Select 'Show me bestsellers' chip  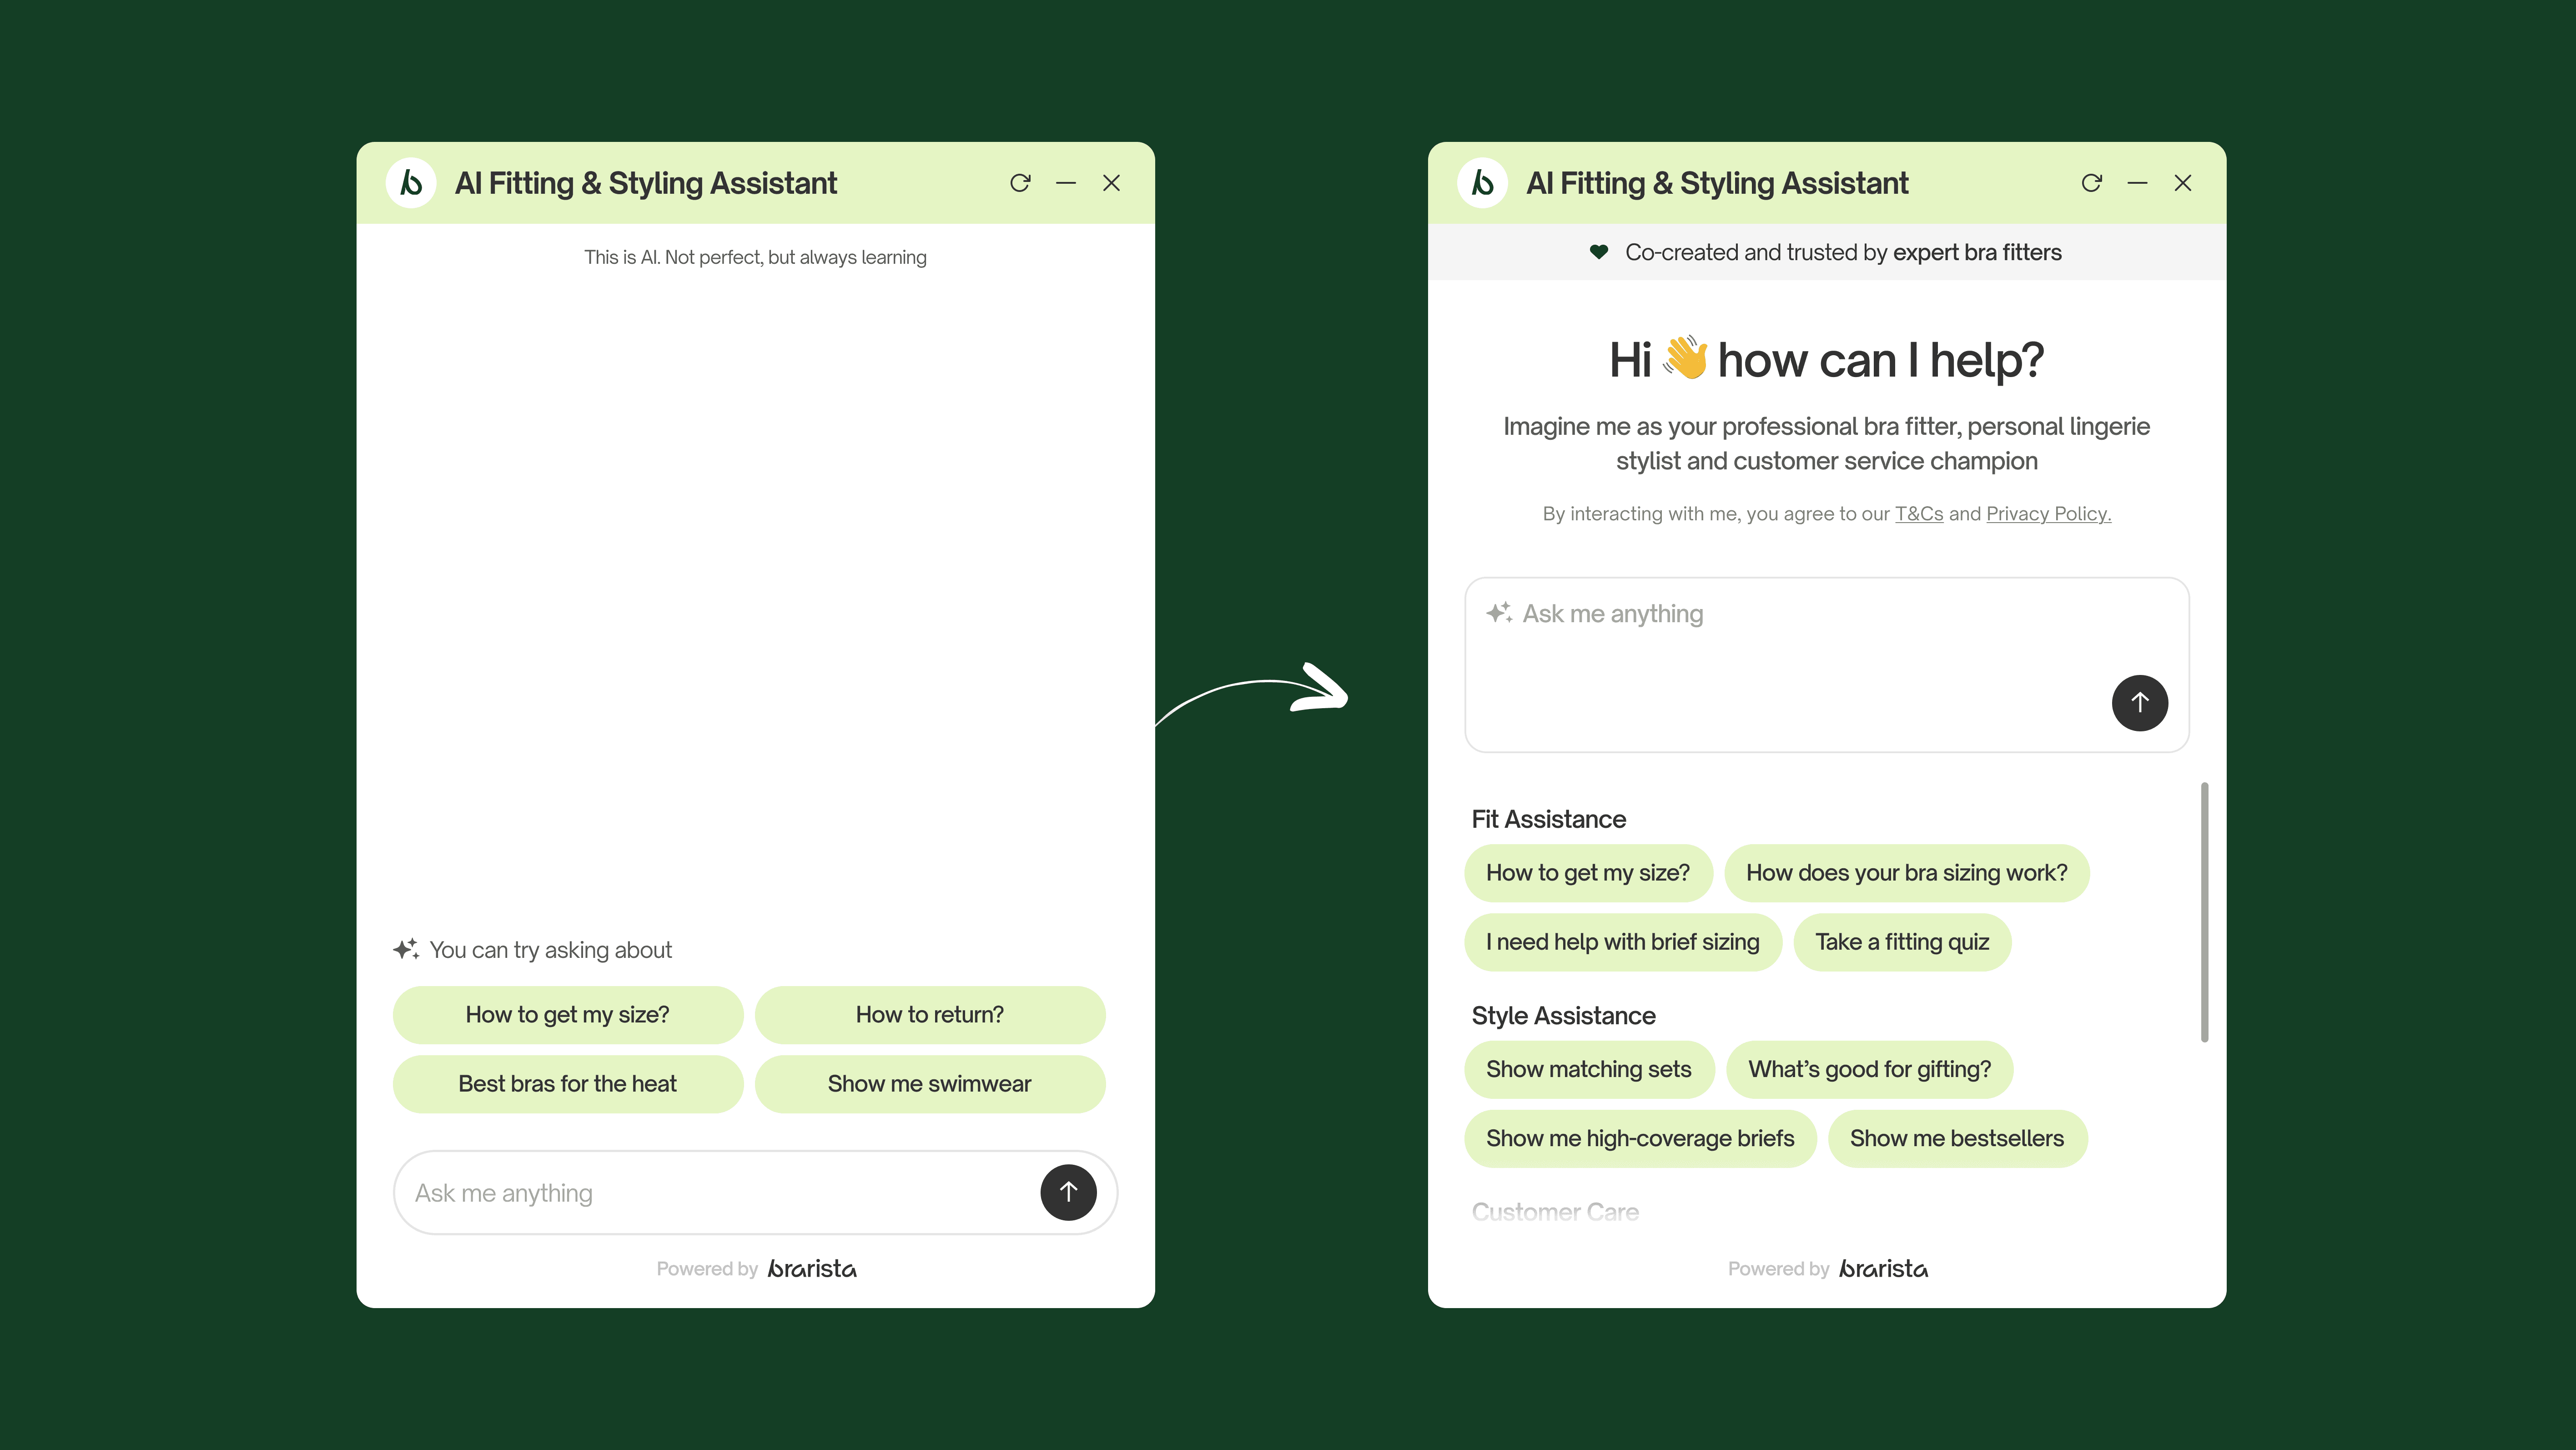point(1956,1138)
